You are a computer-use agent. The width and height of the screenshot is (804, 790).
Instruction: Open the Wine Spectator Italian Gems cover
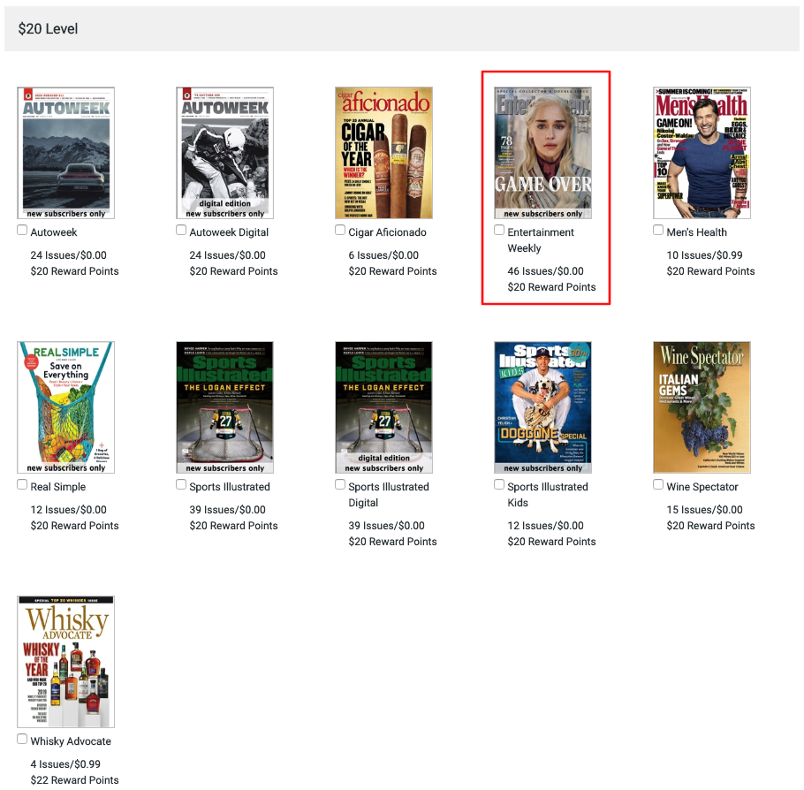click(702, 407)
